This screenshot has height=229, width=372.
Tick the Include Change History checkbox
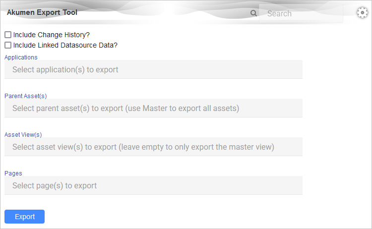click(8, 35)
